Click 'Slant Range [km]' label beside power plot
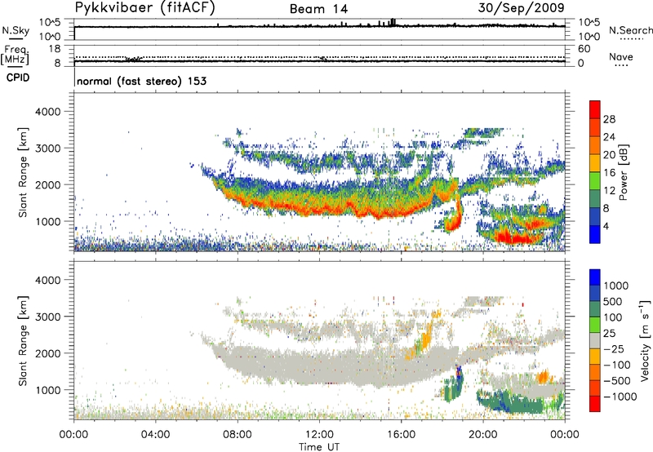This screenshot has height=452, width=653. [x=23, y=172]
